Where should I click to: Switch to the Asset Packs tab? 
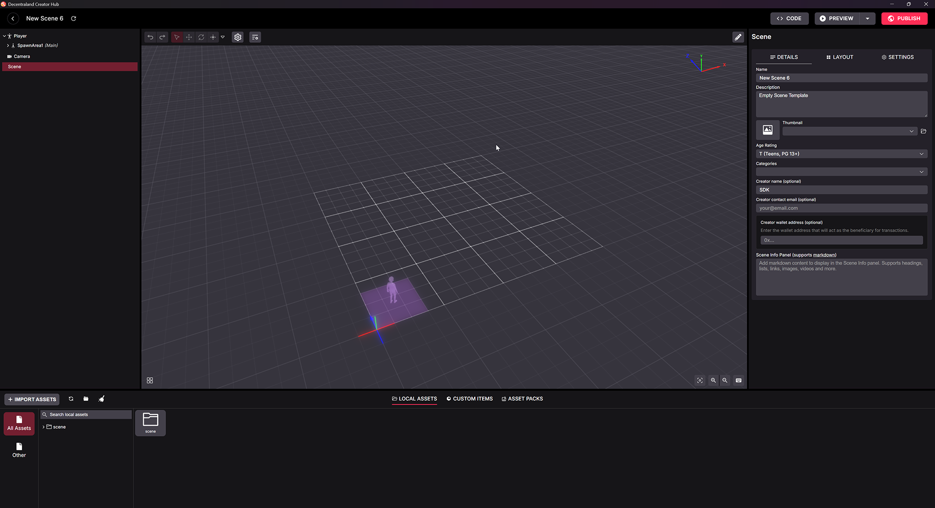[x=522, y=399]
